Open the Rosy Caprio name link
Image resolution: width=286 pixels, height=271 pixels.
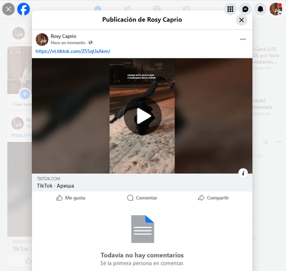pyautogui.click(x=63, y=36)
